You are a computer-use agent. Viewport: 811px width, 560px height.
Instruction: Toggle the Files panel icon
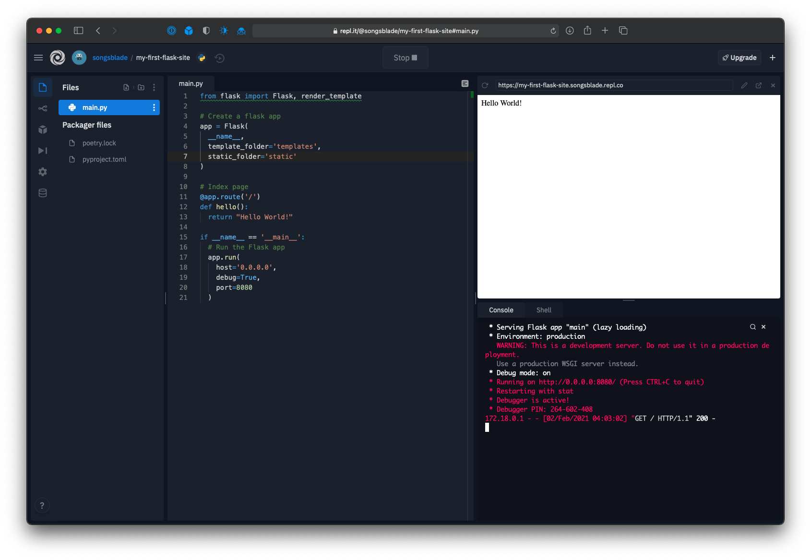pyautogui.click(x=43, y=87)
